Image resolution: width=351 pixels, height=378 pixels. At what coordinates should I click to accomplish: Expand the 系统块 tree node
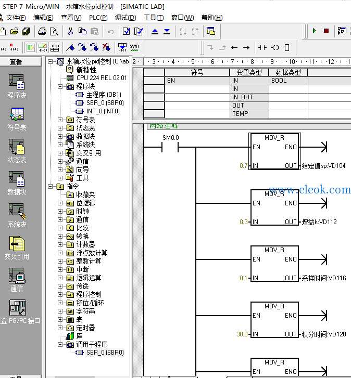60,145
